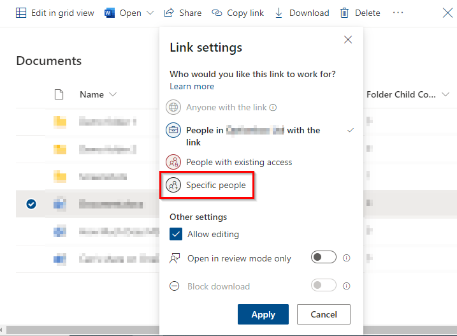Click info icon beside Anyone with the link

click(273, 108)
